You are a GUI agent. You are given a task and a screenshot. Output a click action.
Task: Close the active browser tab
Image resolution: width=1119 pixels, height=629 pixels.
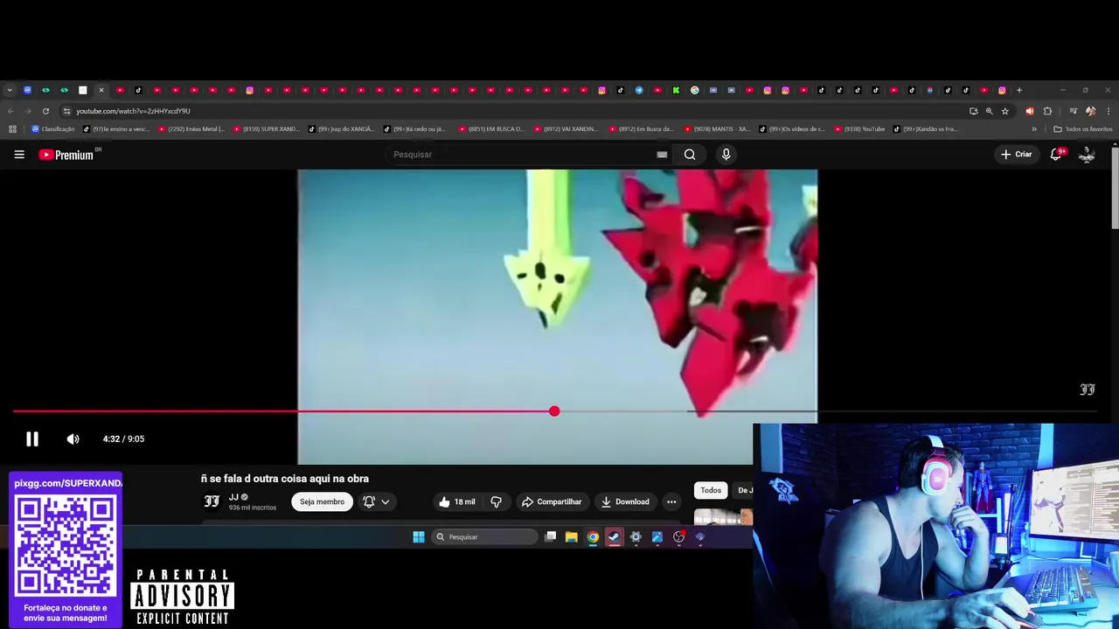[101, 90]
